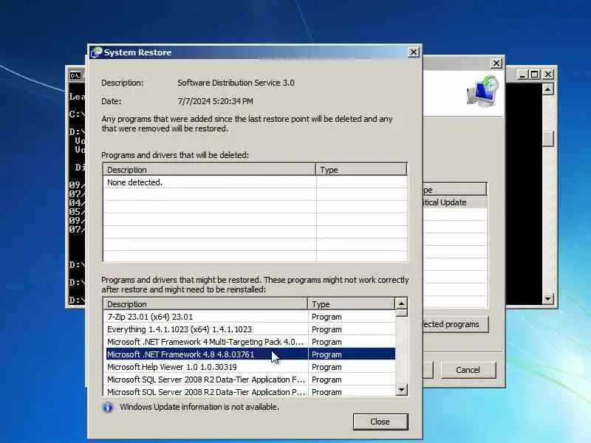The image size is (591, 443).
Task: Select Microsoft .NET Framework 4.8 row
Action: (249, 354)
